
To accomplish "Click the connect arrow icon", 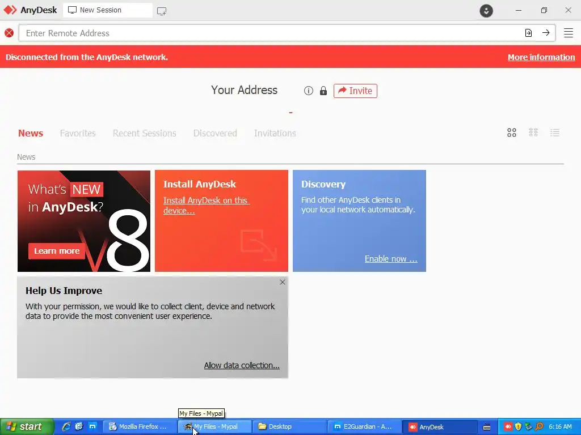I will 546,33.
